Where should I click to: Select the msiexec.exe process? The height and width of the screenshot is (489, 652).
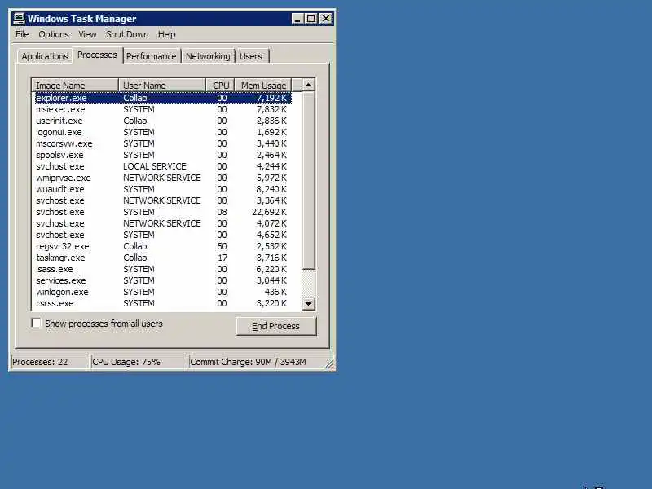(162, 109)
